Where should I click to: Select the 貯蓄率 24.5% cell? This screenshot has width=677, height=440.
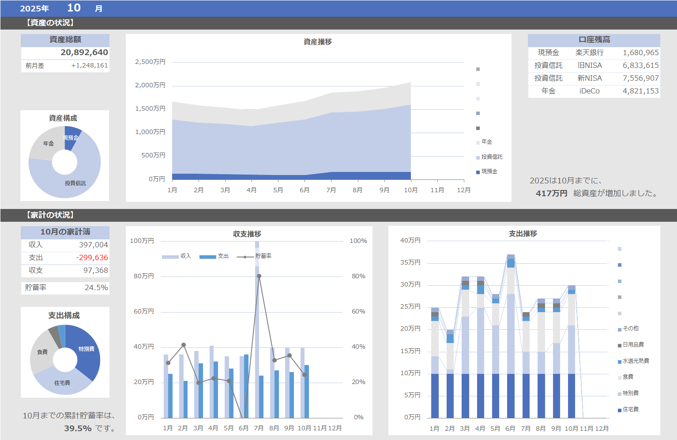point(96,287)
